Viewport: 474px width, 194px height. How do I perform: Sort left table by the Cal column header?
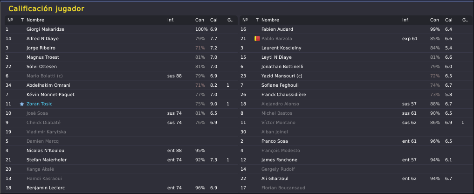[x=214, y=20]
